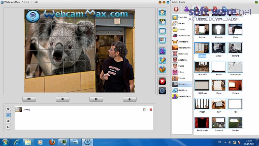
Task: Click the clipboard icon in the Looking row
Action: pyautogui.click(x=145, y=109)
